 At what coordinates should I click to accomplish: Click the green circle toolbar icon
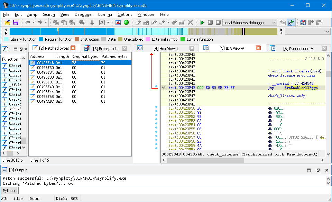(x=126, y=22)
